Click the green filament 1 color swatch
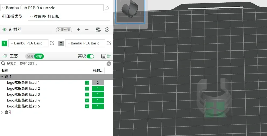The width and height of the screenshot is (267, 136). click(x=4, y=43)
